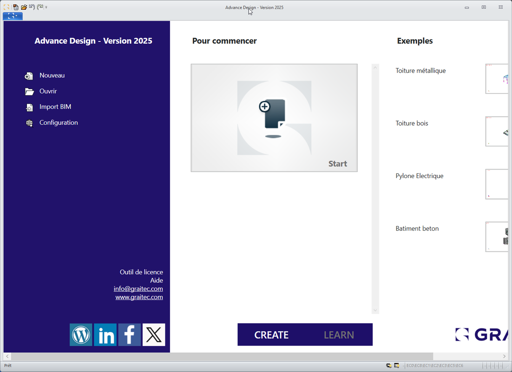Viewport: 512px width, 372px height.
Task: Select Nouveau in the left panel
Action: coord(52,75)
